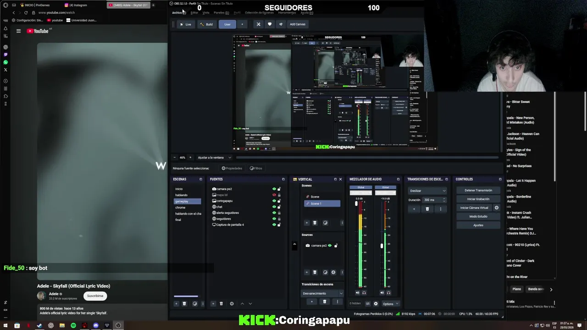Click the Filtros button below preview
Viewport: 587px width, 330px height.
(x=256, y=168)
